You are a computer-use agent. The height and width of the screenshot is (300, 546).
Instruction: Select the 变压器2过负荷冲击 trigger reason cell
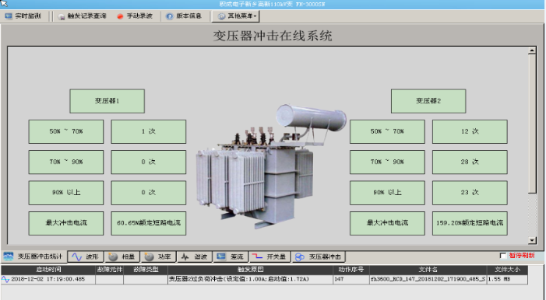(250, 279)
